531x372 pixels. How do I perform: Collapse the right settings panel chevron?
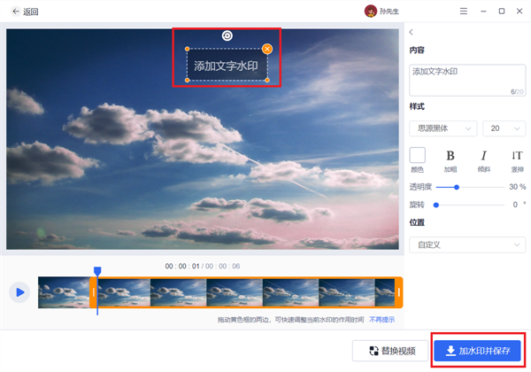tap(412, 33)
